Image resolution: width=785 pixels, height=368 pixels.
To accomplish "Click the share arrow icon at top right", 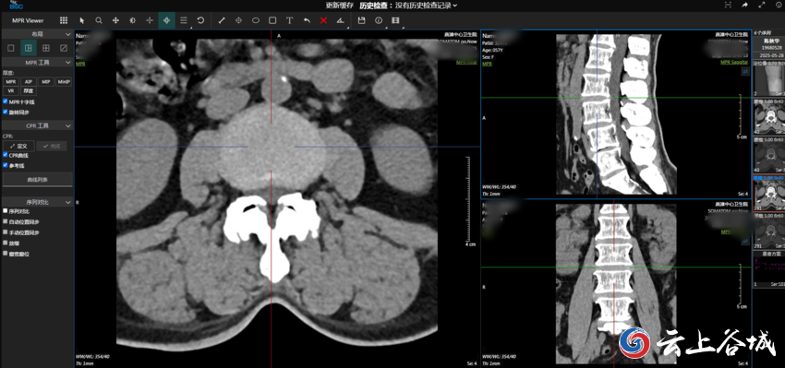I will coord(745,5).
